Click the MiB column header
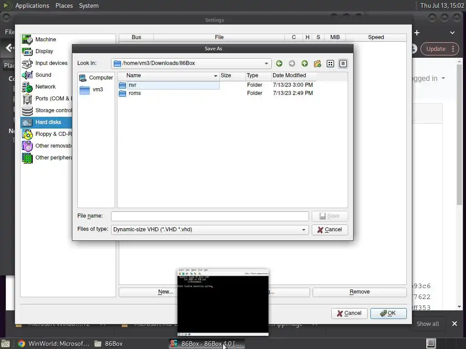This screenshot has height=349, width=466. point(334,37)
